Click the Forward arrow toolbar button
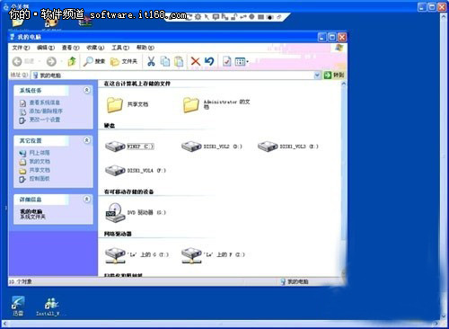 [x=51, y=61]
